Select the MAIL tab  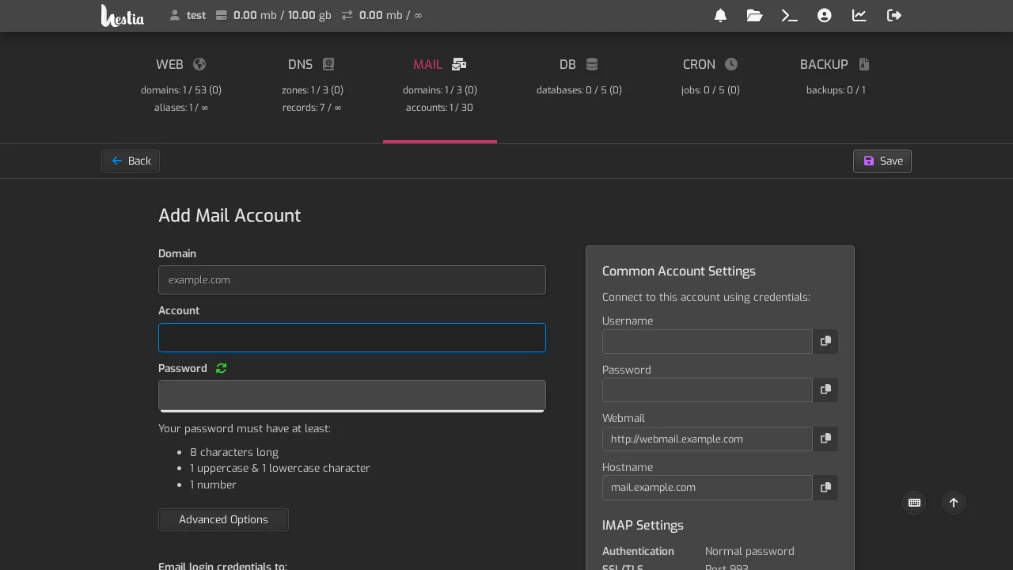coord(440,86)
